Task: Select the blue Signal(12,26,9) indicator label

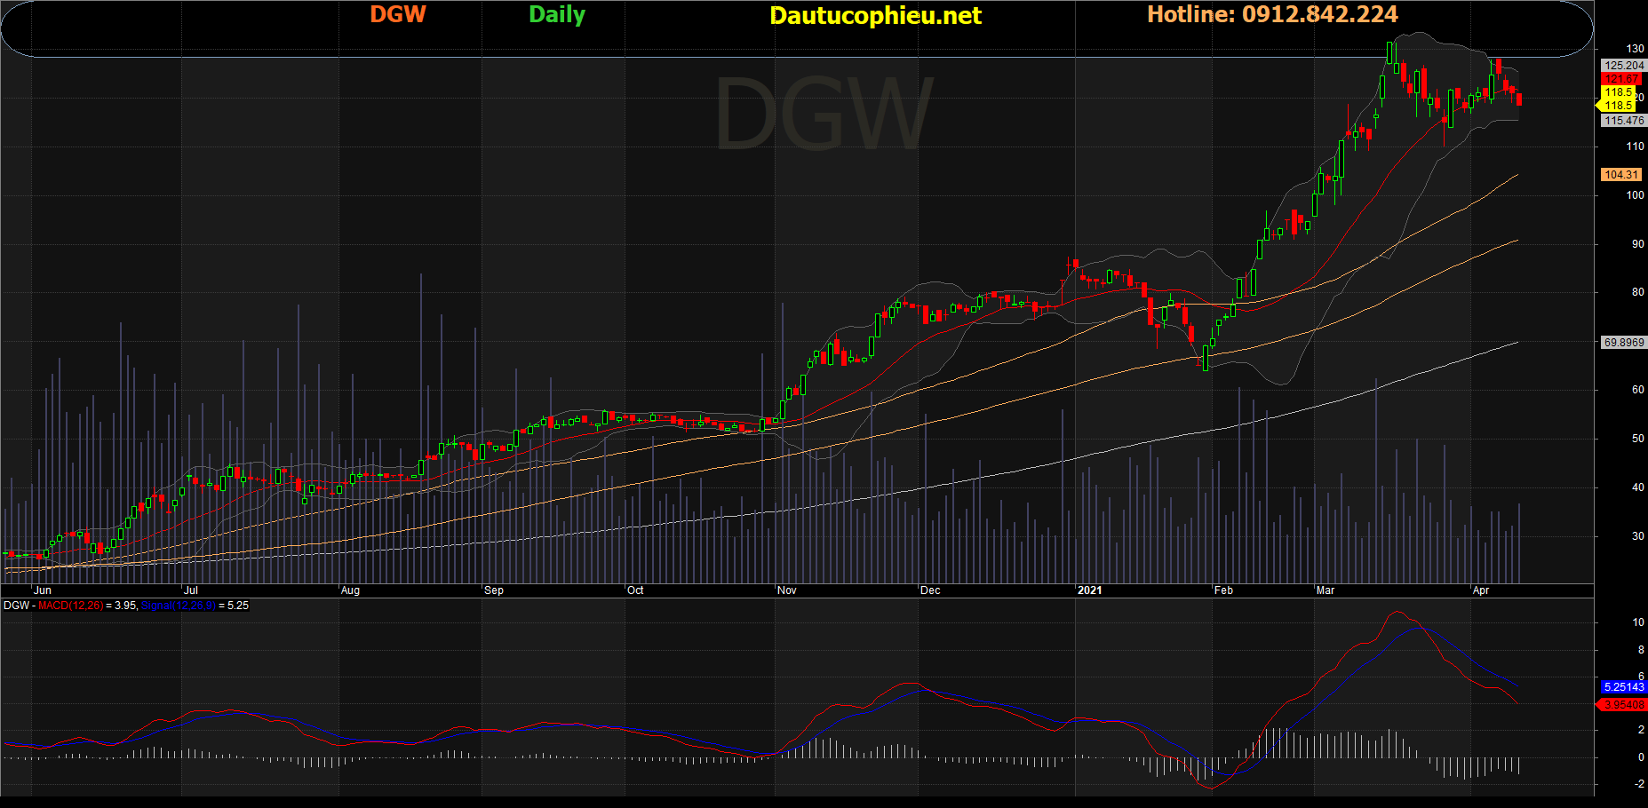Action: coord(178,606)
